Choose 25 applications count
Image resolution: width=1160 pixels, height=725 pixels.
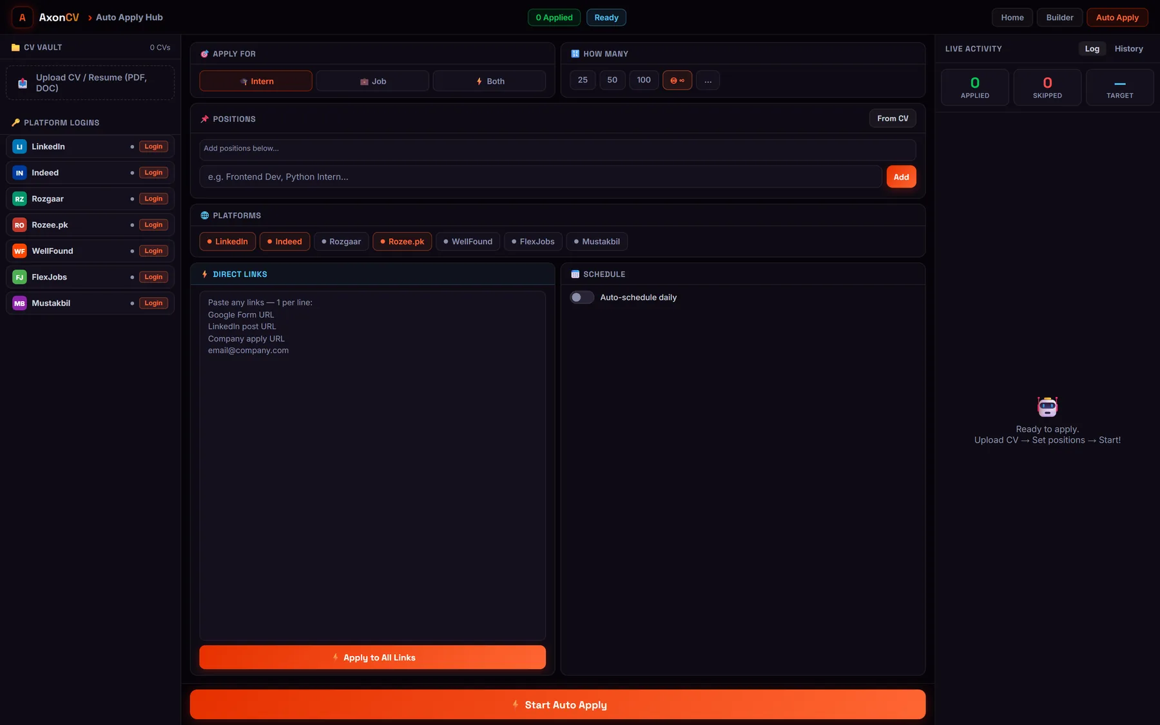[x=583, y=80]
